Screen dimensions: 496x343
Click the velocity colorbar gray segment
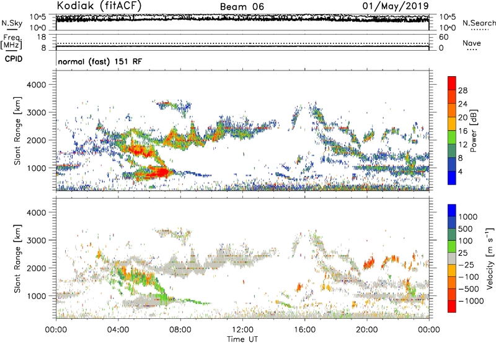point(452,259)
